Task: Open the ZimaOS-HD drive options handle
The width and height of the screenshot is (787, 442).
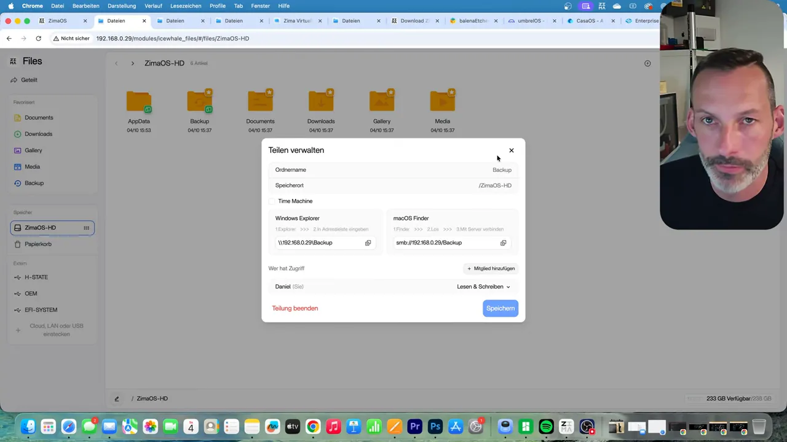Action: click(86, 228)
